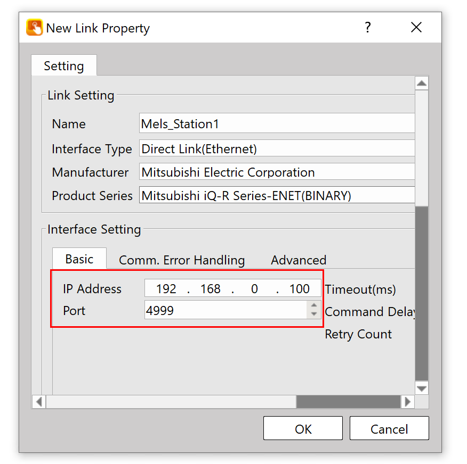Screen dimensions: 467x464
Task: Click the Port field showing 4999
Action: [x=225, y=311]
